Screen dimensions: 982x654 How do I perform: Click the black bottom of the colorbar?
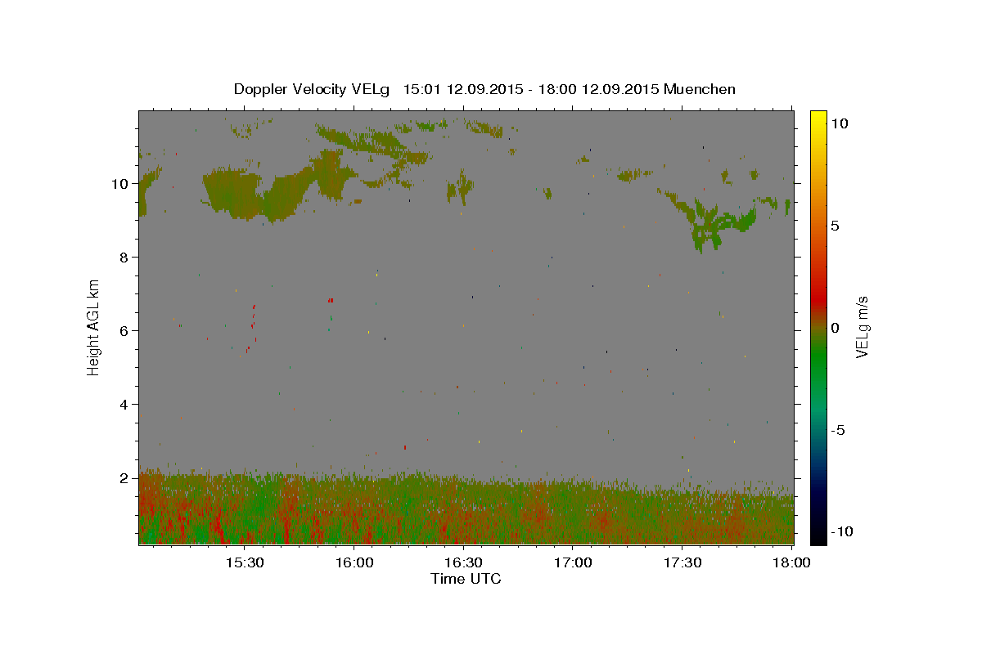818,536
